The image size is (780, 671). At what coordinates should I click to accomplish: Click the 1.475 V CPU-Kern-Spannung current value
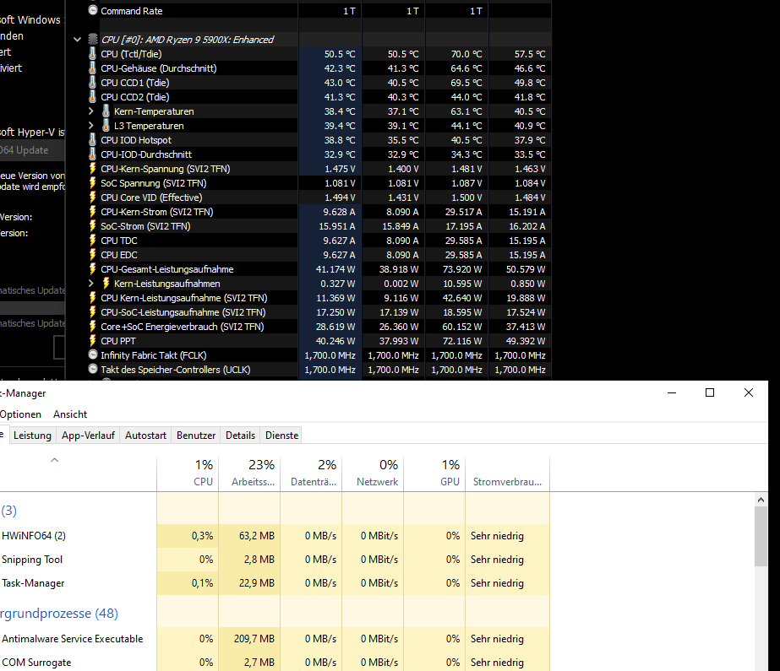[340, 168]
